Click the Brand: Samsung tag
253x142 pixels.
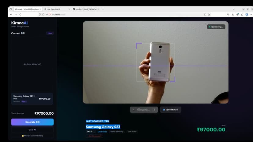click(x=117, y=132)
